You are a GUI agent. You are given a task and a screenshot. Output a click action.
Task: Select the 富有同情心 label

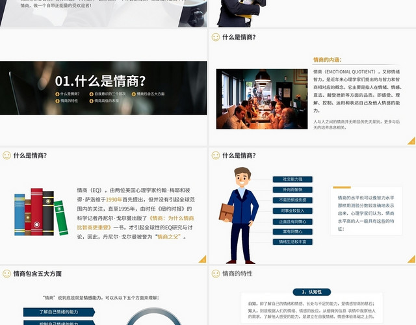[x=292, y=231]
